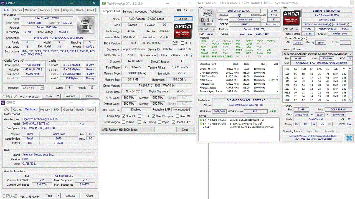Open the Tools dropdown arrow in the top CPU-Z window
The width and height of the screenshot is (355, 199).
(58, 96)
